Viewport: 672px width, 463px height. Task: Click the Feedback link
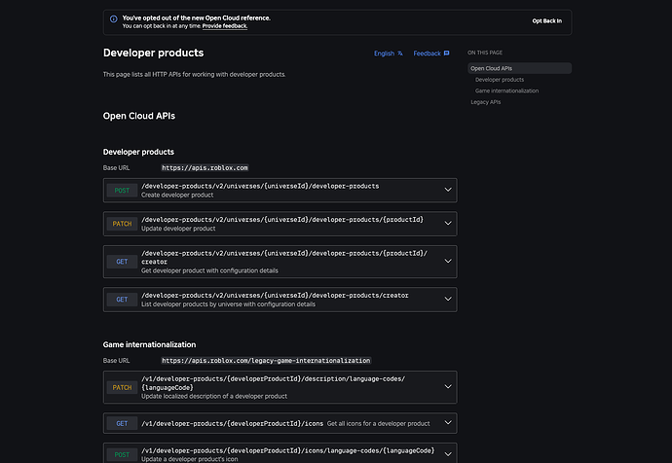point(431,53)
